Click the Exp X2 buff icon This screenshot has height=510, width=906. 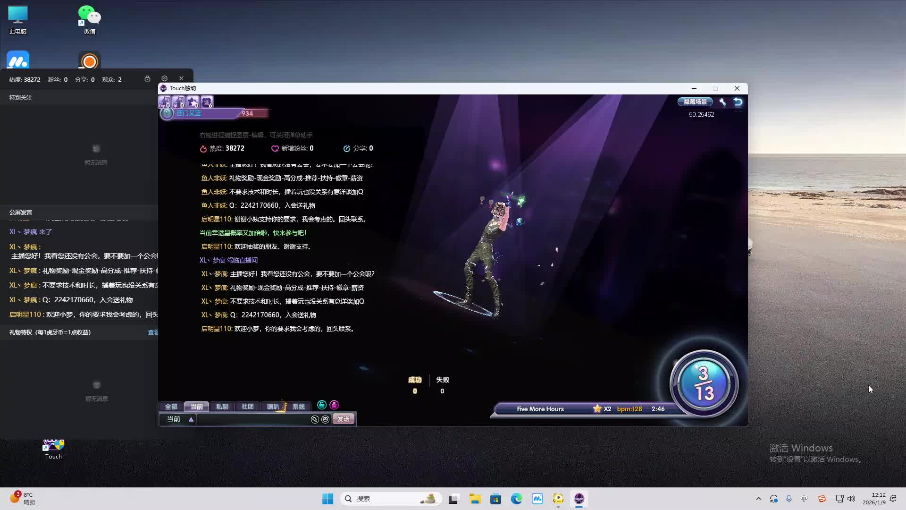(x=164, y=102)
